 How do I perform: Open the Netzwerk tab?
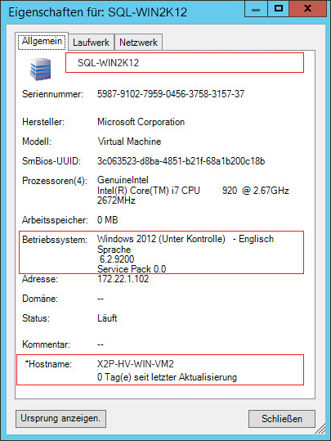point(138,43)
